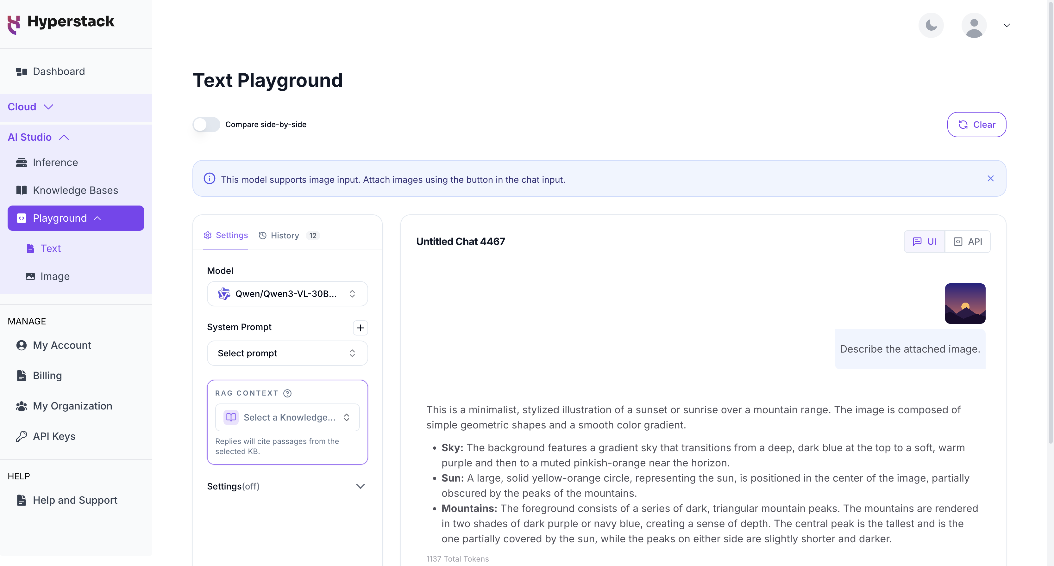Image resolution: width=1054 pixels, height=566 pixels.
Task: Switch to UI view
Action: [x=924, y=242]
